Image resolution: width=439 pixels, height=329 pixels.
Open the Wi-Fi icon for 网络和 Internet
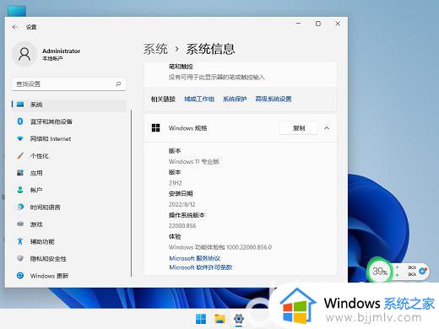[x=20, y=138]
